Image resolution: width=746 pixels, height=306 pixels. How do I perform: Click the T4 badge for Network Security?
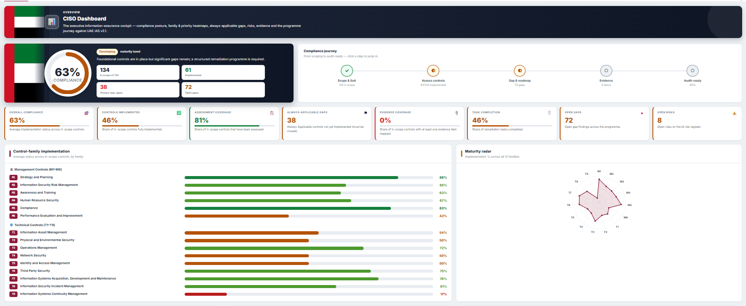point(13,256)
